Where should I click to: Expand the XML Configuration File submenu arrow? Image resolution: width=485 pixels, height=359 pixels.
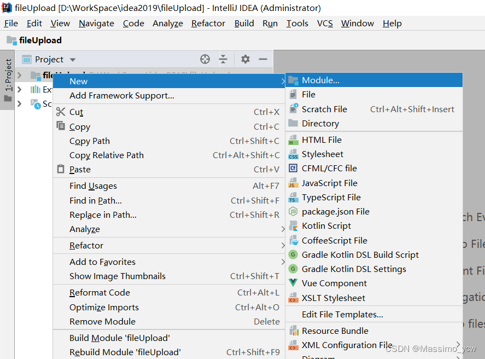coord(458,344)
